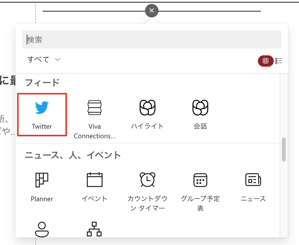Viewport: 299px width, 245px height.
Task: Click the フィード section heading
Action: (x=42, y=82)
